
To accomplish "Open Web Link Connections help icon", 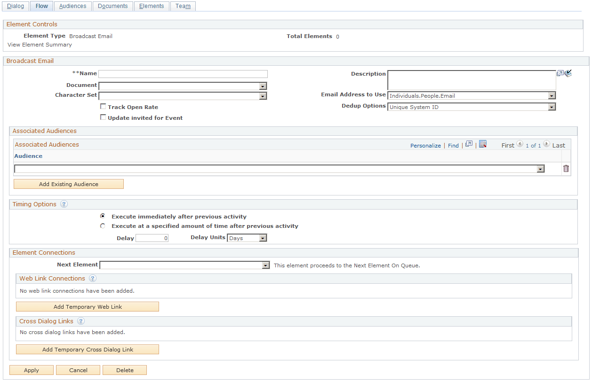I will click(x=93, y=279).
